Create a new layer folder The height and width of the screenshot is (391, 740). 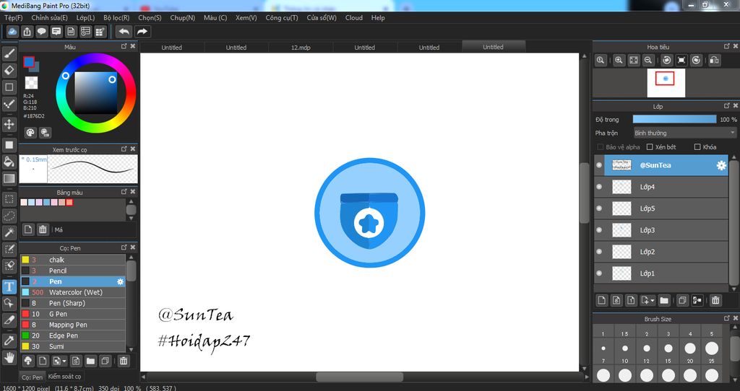(x=664, y=300)
